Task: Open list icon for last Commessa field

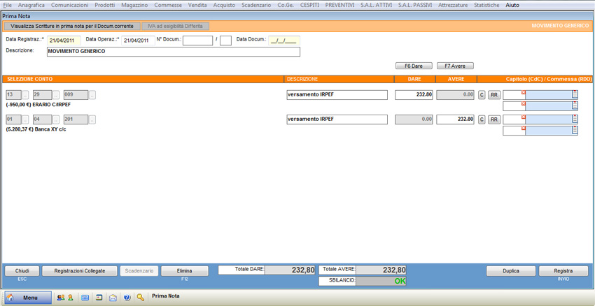Action: coord(575,131)
